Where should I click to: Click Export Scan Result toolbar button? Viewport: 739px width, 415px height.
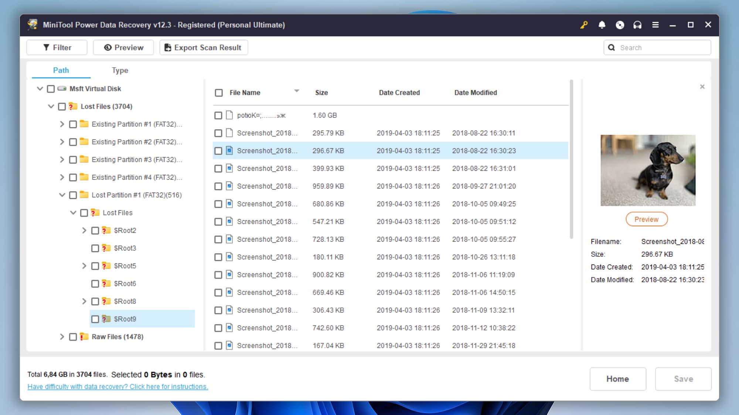203,48
